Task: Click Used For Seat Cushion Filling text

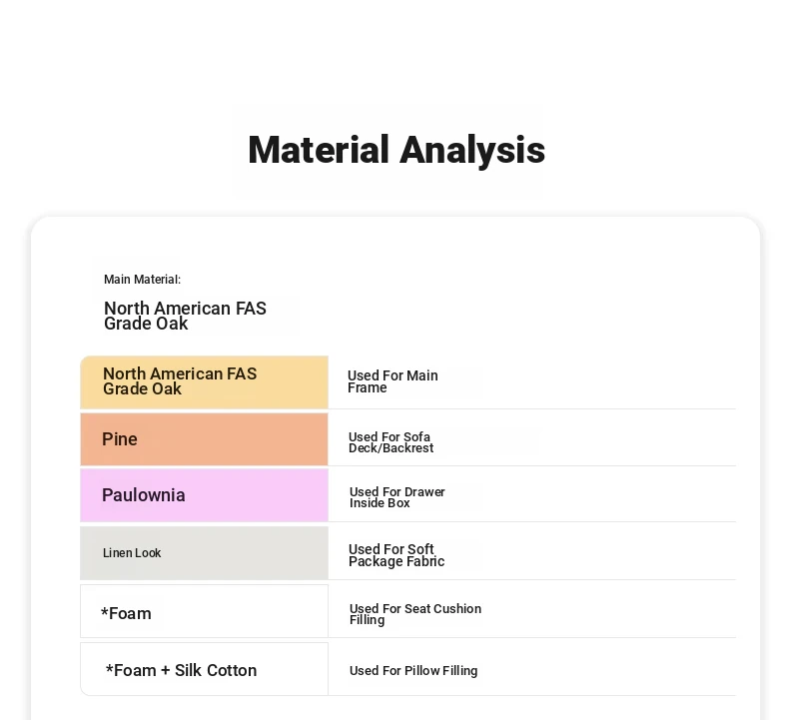Action: pyautogui.click(x=415, y=614)
